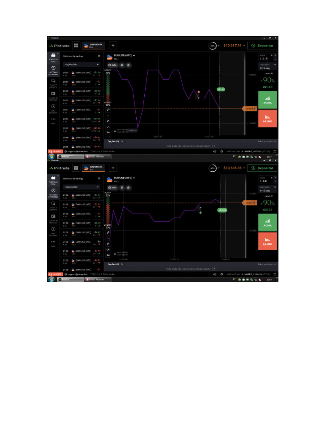Screen dimensions: 324x432
Task: Collapse Exibir posições panel in upper window
Action: pos(267,141)
